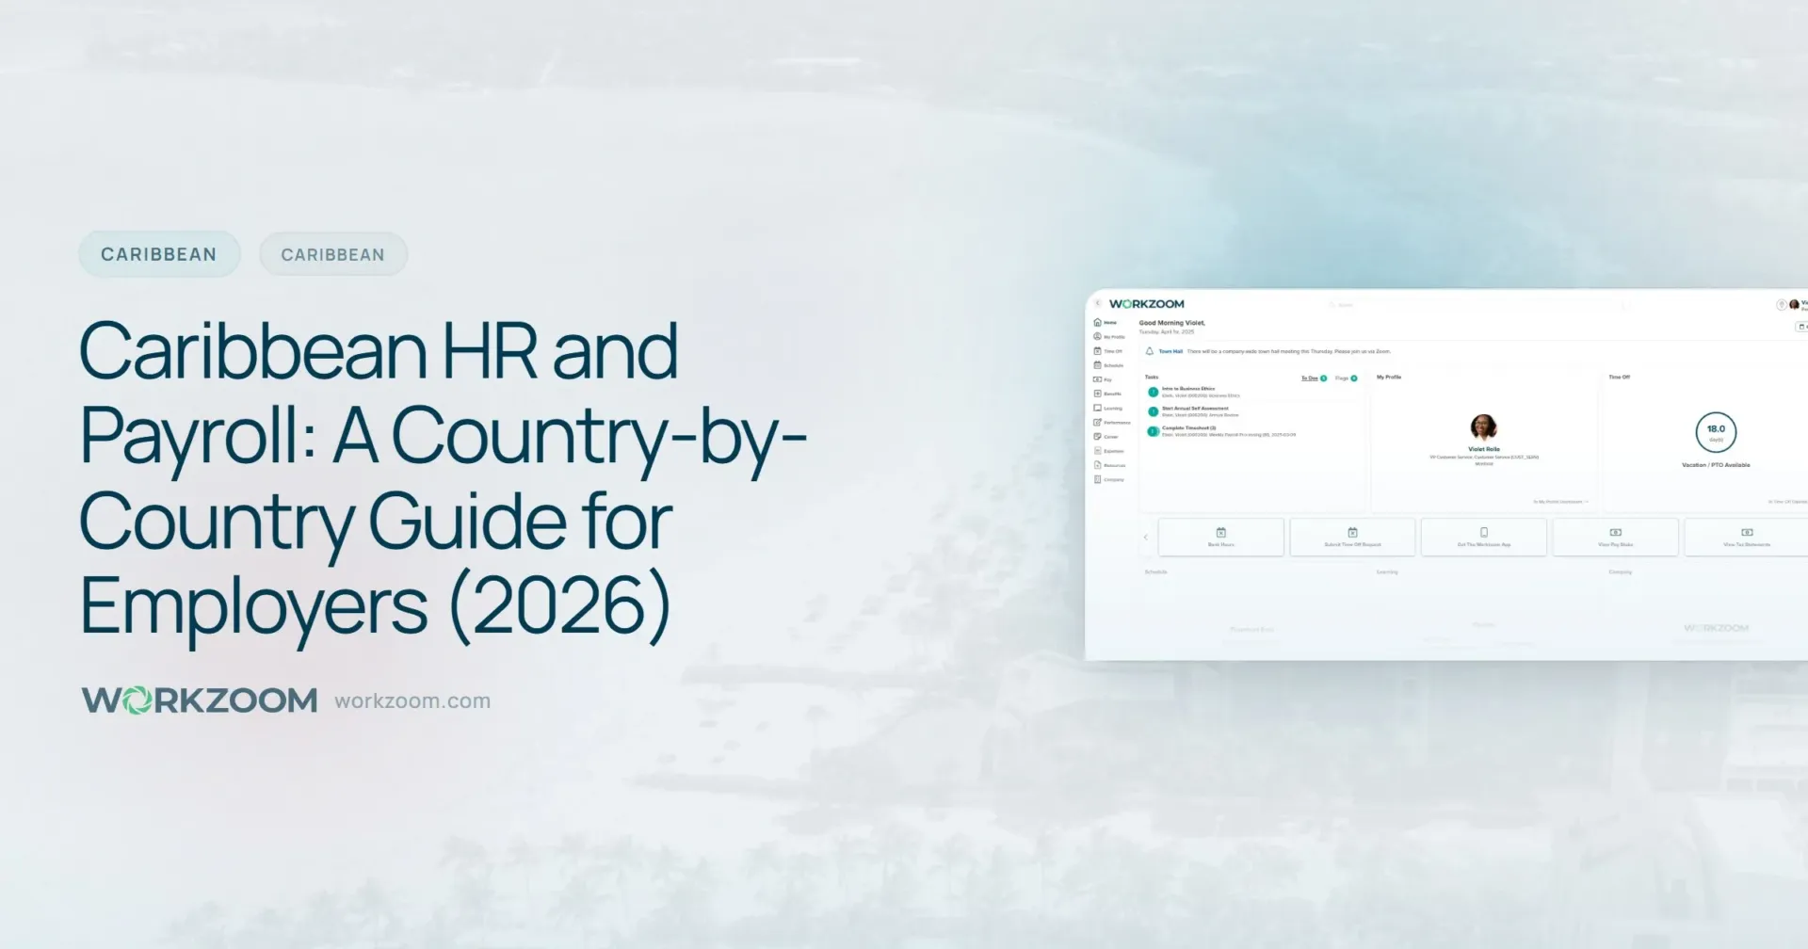Open My Profile using its sidebar icon

[1098, 337]
